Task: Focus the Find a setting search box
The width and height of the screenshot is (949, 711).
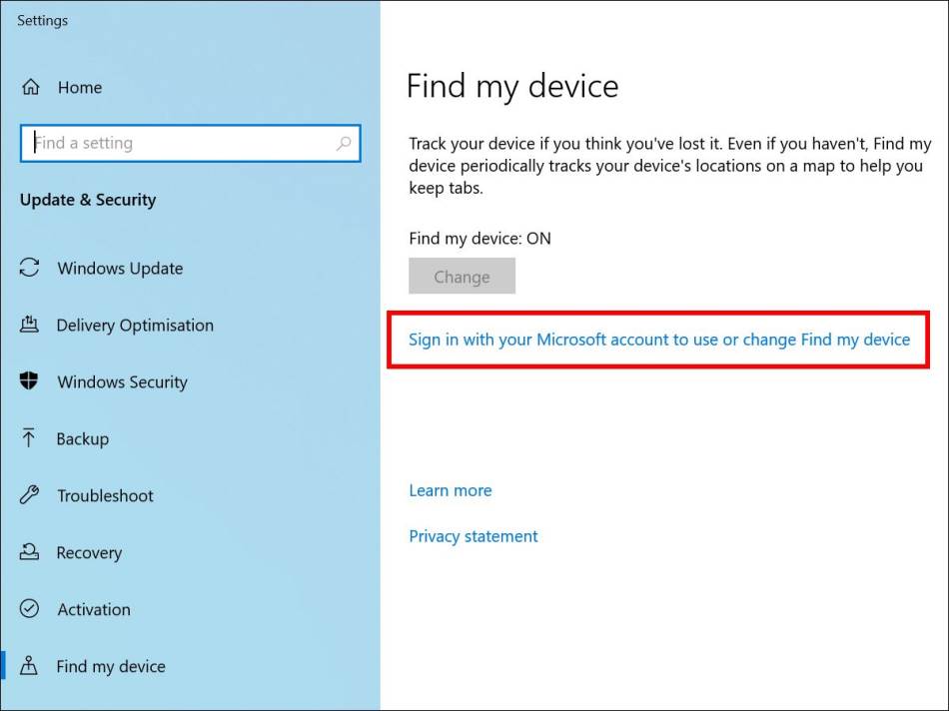Action: pos(191,144)
